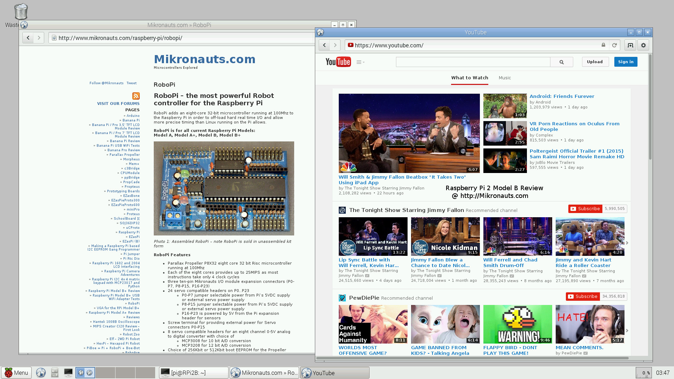Click the YouTube page vertical scrollbar
674x379 pixels.
point(650,107)
